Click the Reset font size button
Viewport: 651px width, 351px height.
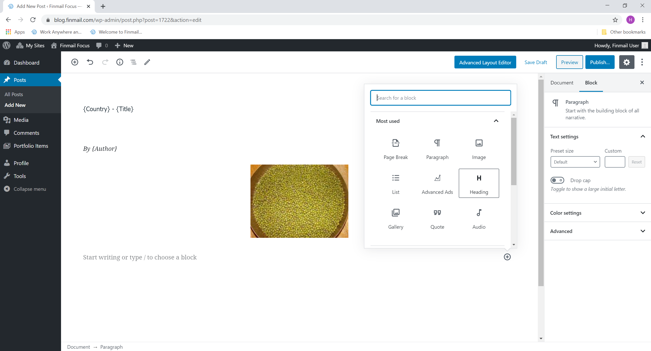coord(637,162)
